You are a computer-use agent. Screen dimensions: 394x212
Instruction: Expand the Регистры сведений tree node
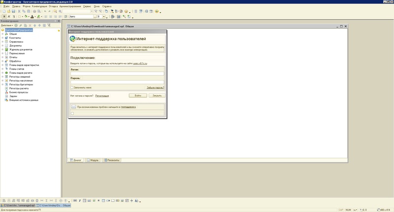pos(2,77)
